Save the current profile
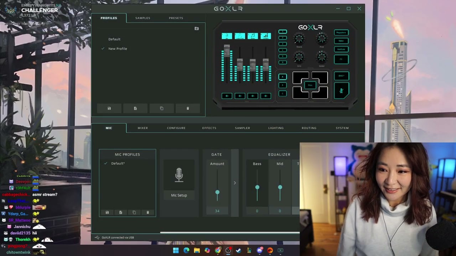The width and height of the screenshot is (456, 256). 109,108
